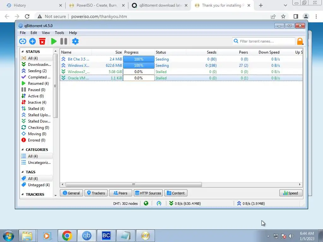Select the Seeding (2) filter

(37, 71)
